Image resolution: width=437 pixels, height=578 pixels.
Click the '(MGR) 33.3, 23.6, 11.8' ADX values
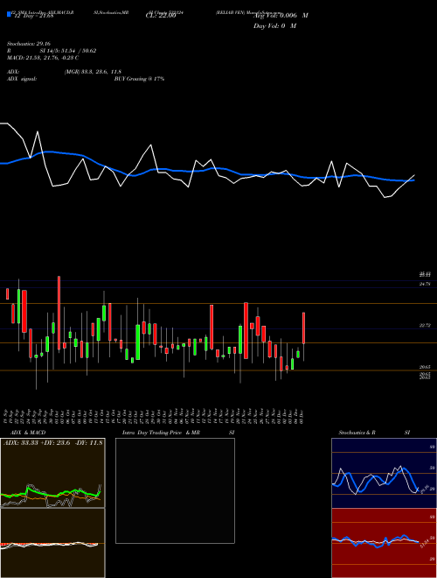(93, 72)
